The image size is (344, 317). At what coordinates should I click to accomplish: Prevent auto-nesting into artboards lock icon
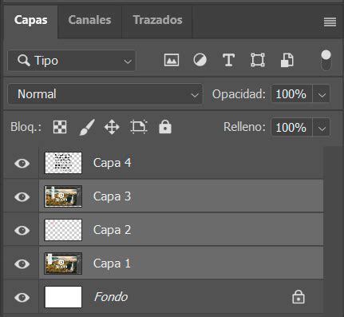(x=139, y=127)
